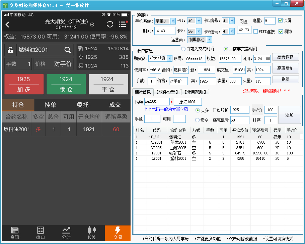Click the 账号 input field

(196, 59)
